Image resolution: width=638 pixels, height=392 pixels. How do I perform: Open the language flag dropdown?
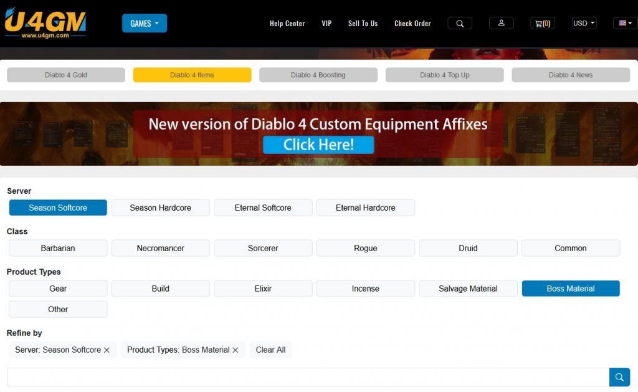625,23
